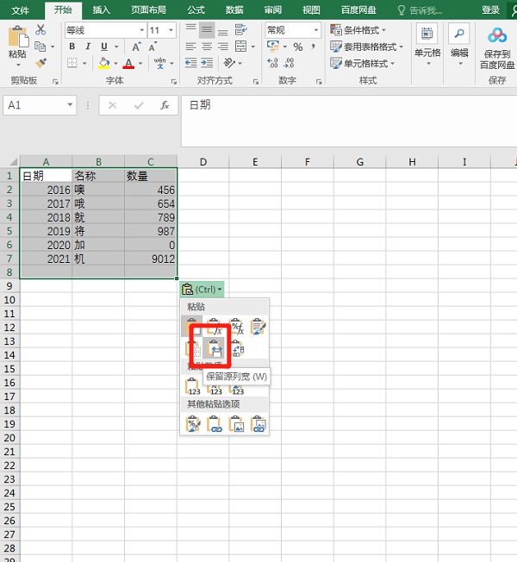Choose Keep Source Column Widths paste option
The width and height of the screenshot is (517, 562).
tap(215, 349)
